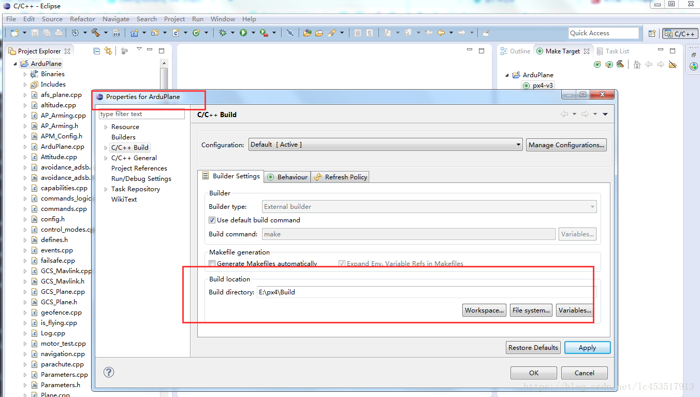Select Builders in properties tree
700x397 pixels.
click(123, 137)
